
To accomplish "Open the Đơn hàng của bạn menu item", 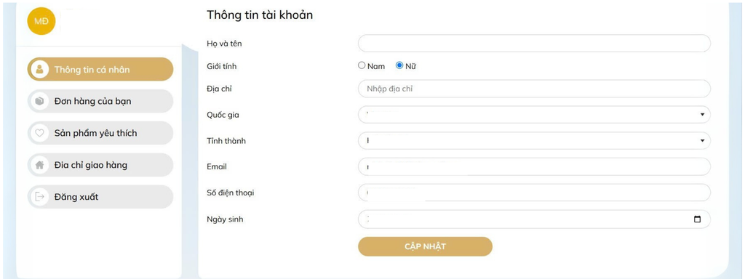I will click(x=100, y=101).
